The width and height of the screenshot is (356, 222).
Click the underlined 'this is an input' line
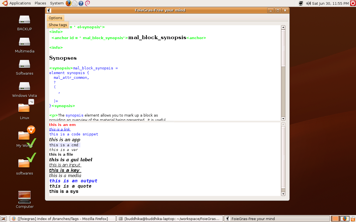coord(65,165)
